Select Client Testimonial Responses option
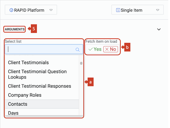 tap(42, 86)
